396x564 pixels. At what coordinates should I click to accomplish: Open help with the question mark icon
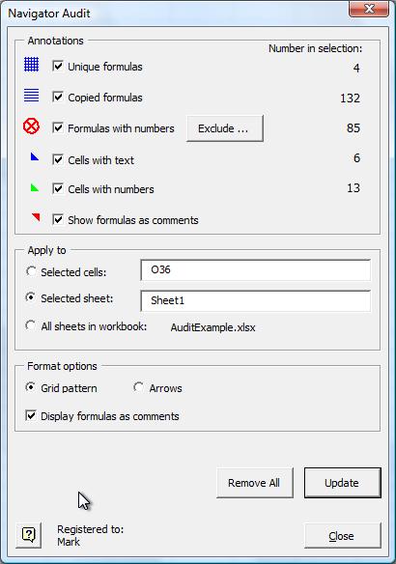point(29,535)
